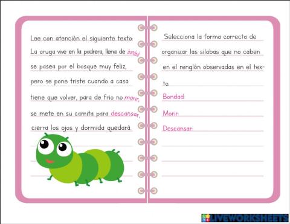Click the line 'se pasea por el bosque muy feliz'
This screenshot has width=290, height=224.
point(79,66)
